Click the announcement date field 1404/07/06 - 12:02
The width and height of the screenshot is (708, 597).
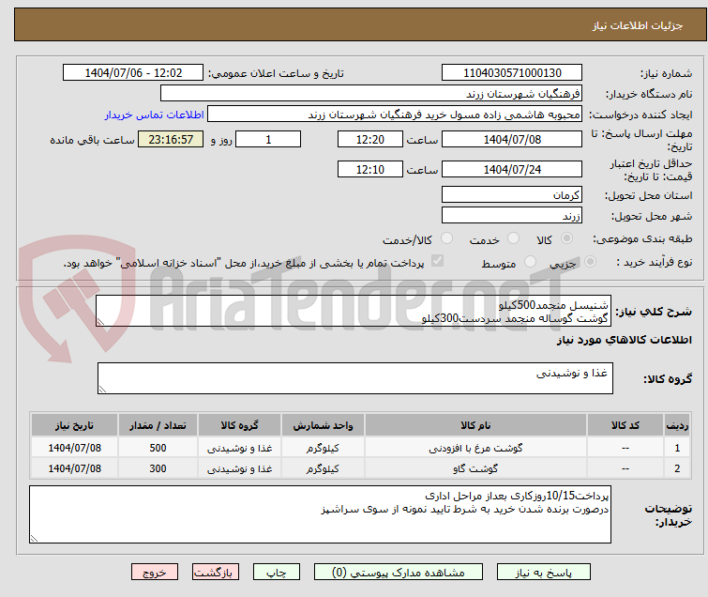pyautogui.click(x=133, y=73)
